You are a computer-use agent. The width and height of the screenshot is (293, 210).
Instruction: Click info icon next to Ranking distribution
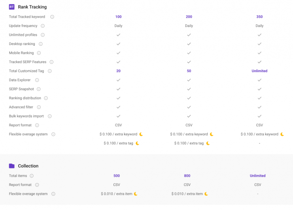coord(46,98)
